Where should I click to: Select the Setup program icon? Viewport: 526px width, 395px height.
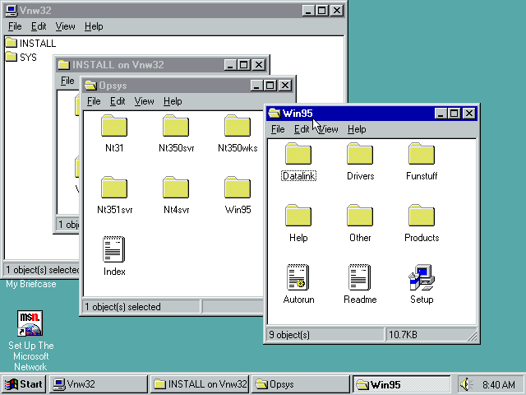[422, 278]
